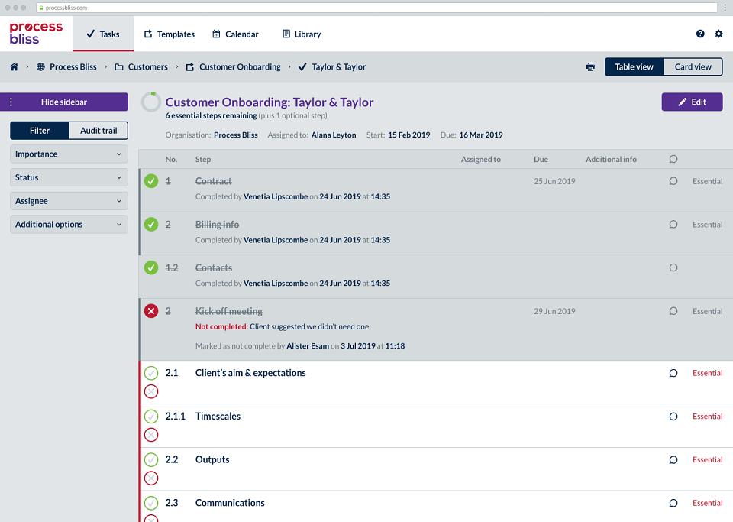Open the help question mark icon

(700, 34)
